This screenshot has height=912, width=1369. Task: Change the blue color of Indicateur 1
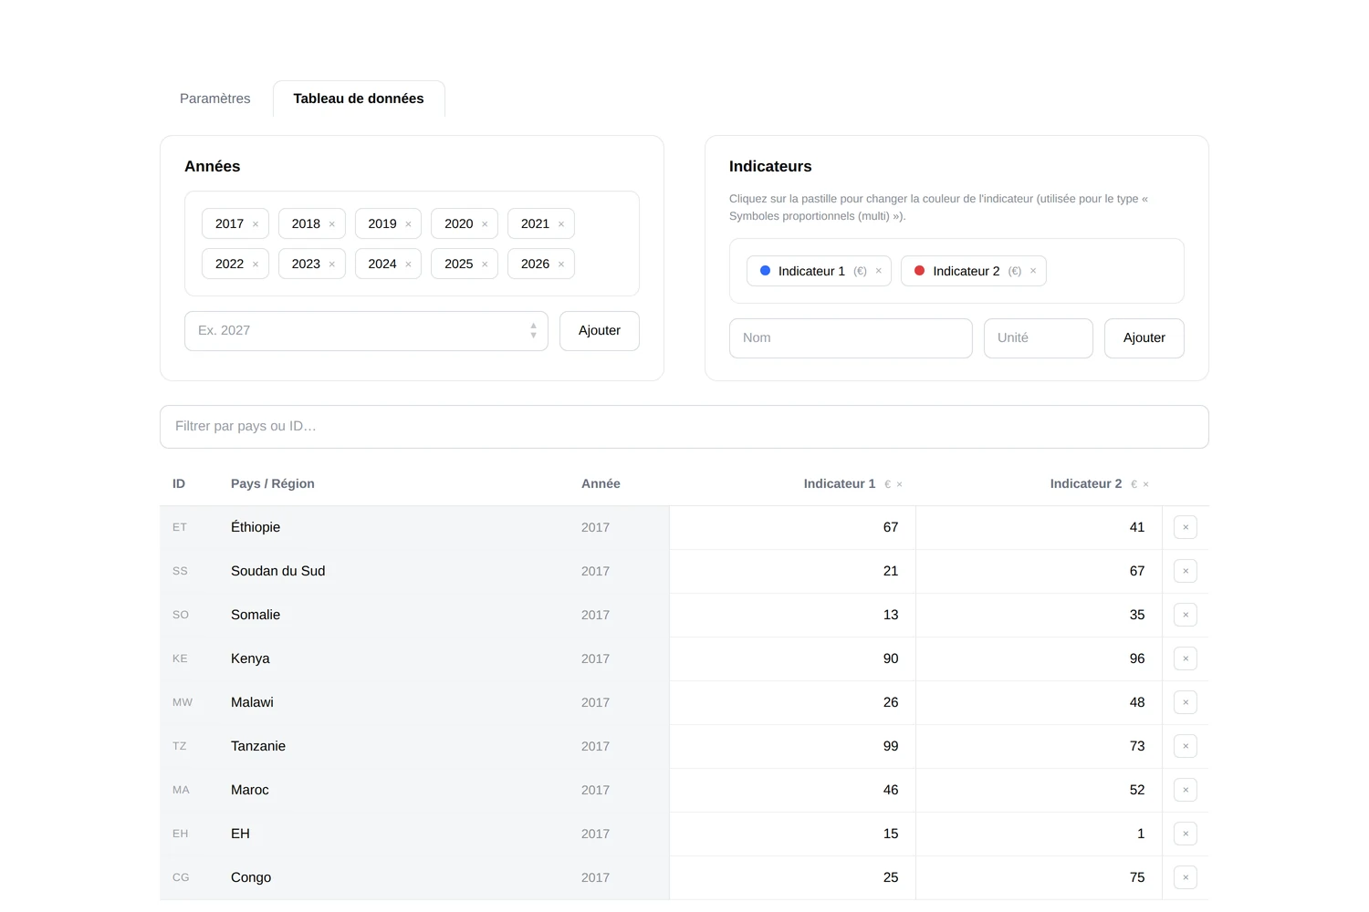tap(766, 271)
